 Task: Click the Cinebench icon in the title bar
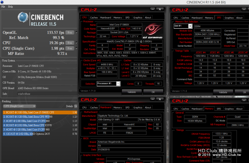click(x=2, y=2)
